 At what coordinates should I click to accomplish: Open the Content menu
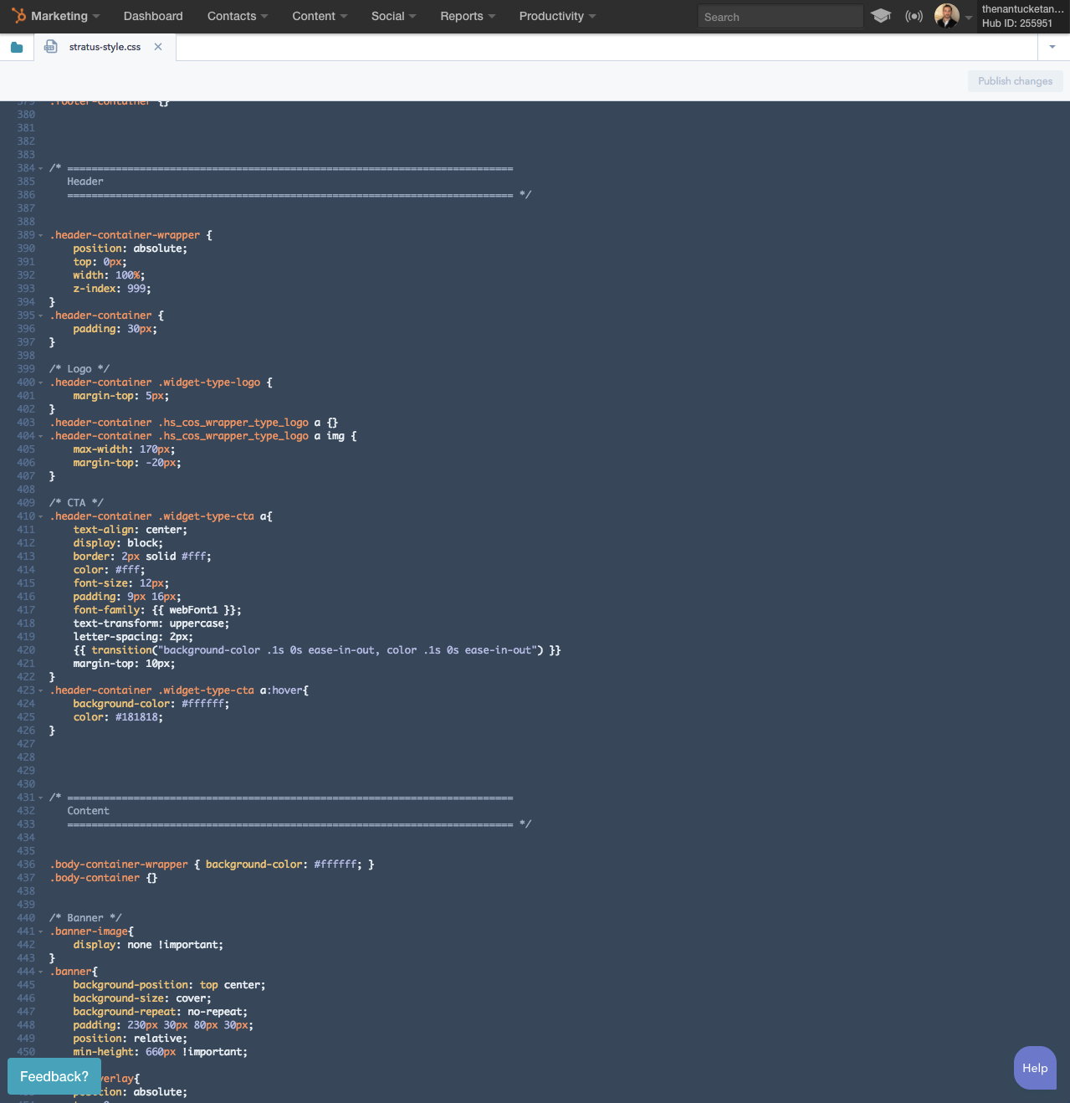tap(320, 16)
